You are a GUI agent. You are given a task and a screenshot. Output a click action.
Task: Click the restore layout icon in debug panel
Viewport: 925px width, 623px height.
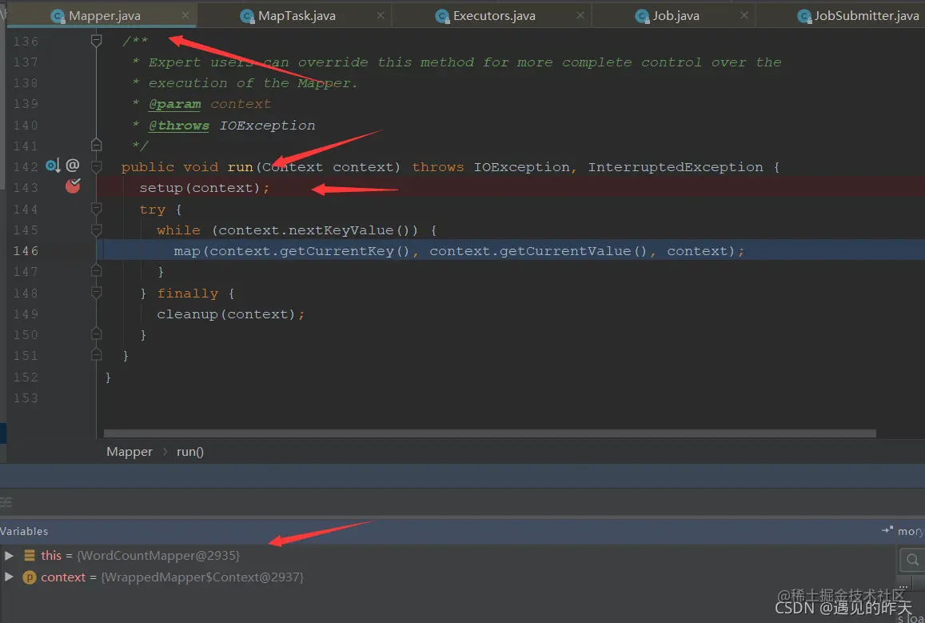click(x=888, y=530)
